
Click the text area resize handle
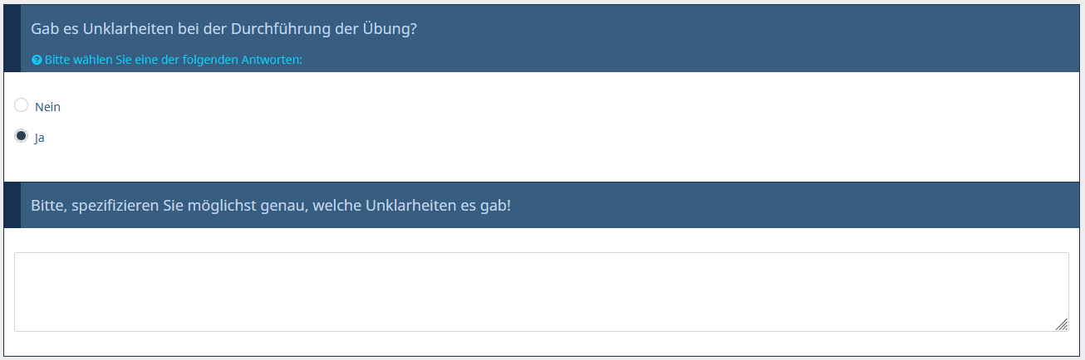tap(1062, 324)
